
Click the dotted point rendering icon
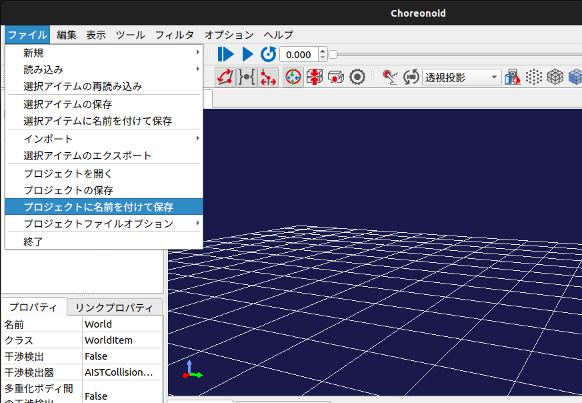coord(534,77)
